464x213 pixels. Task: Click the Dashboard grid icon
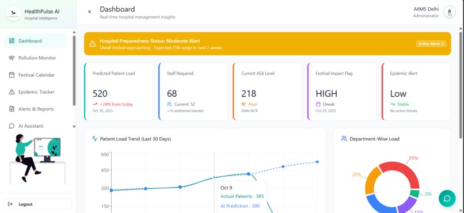[x=12, y=41]
